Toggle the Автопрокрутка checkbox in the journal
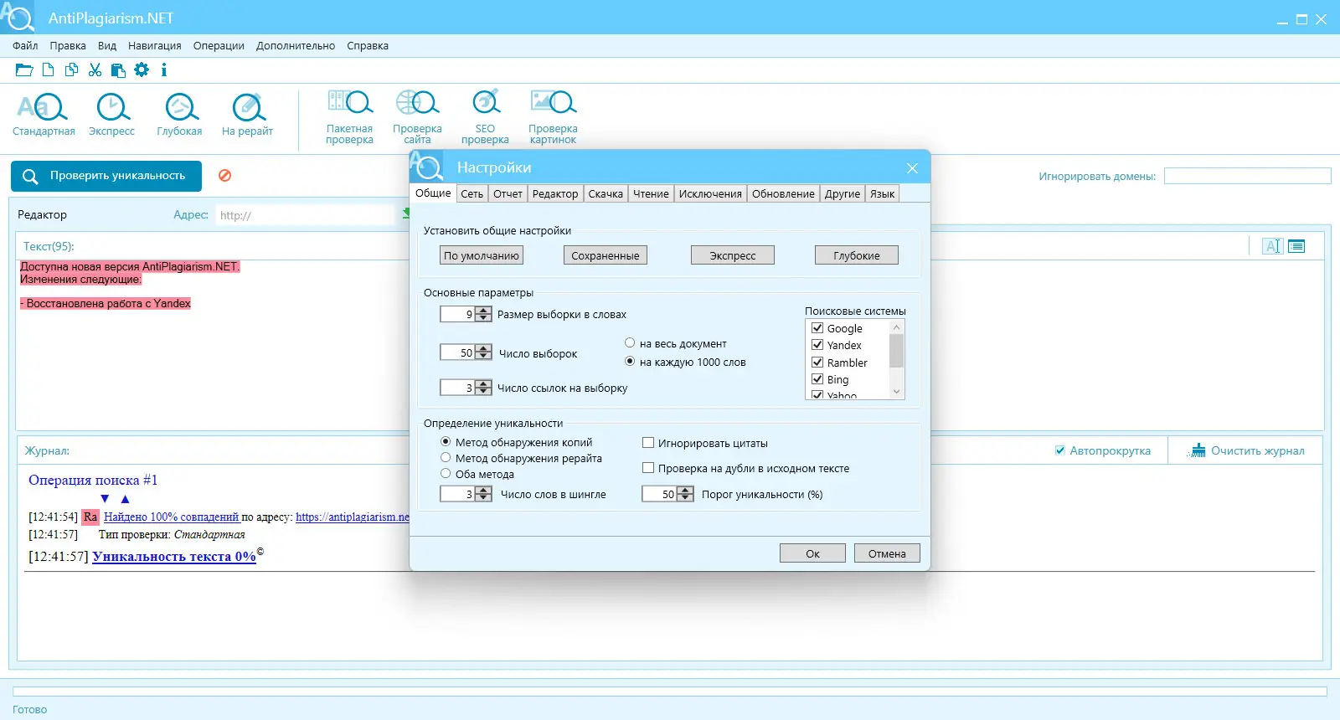 coord(1060,450)
